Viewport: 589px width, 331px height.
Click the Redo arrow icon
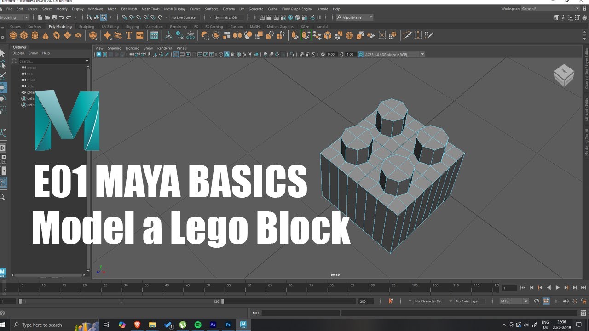pyautogui.click(x=69, y=17)
